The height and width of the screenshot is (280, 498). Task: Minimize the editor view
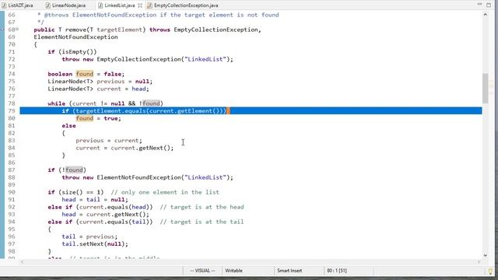(x=479, y=5)
